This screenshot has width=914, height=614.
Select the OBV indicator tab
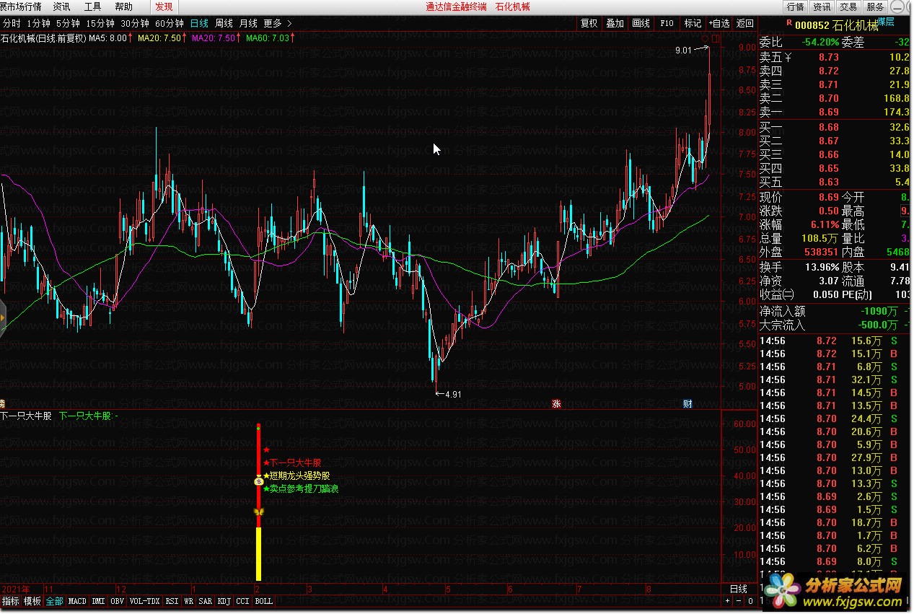[x=118, y=601]
